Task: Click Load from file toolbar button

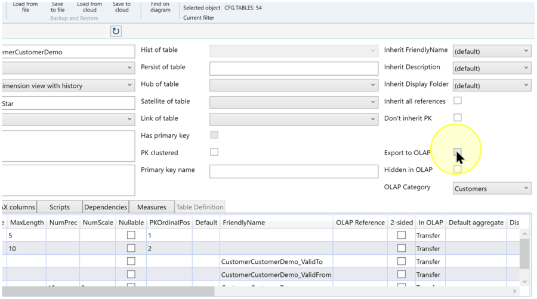Action: pyautogui.click(x=25, y=7)
